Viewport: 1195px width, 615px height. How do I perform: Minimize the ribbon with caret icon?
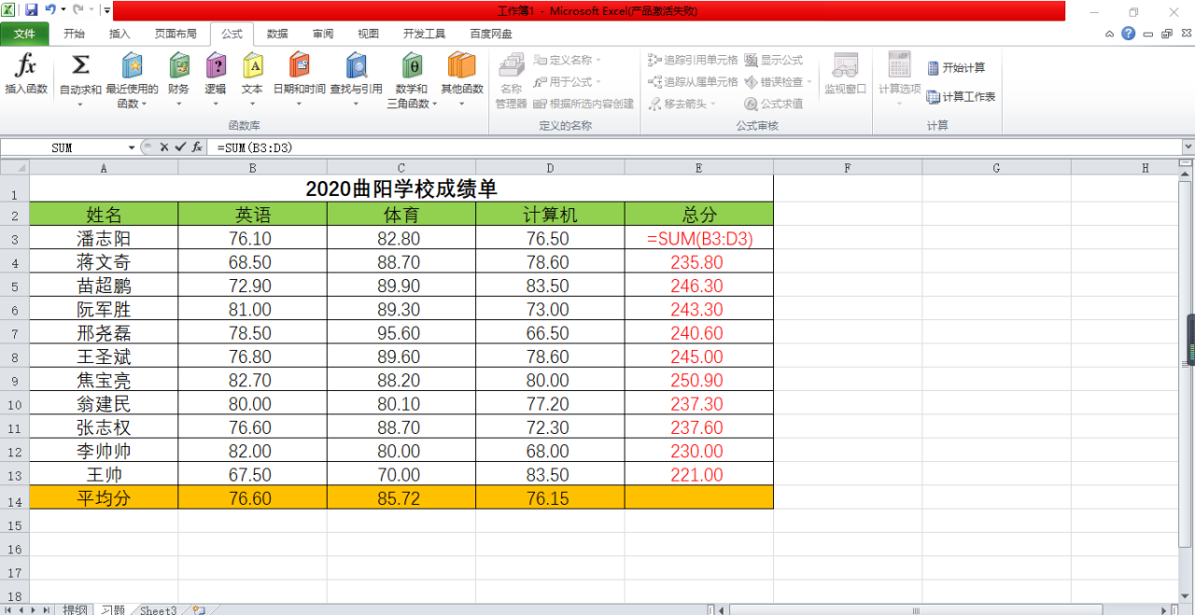1109,34
